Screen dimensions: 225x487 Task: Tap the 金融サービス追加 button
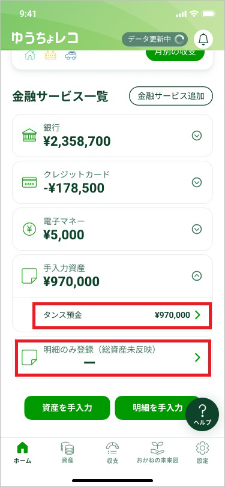(171, 96)
